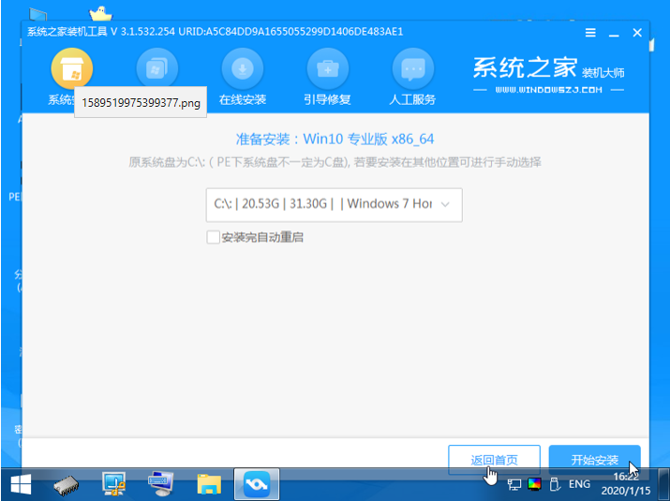The width and height of the screenshot is (670, 501).
Task: Click the color display tray icon
Action: [x=534, y=484]
